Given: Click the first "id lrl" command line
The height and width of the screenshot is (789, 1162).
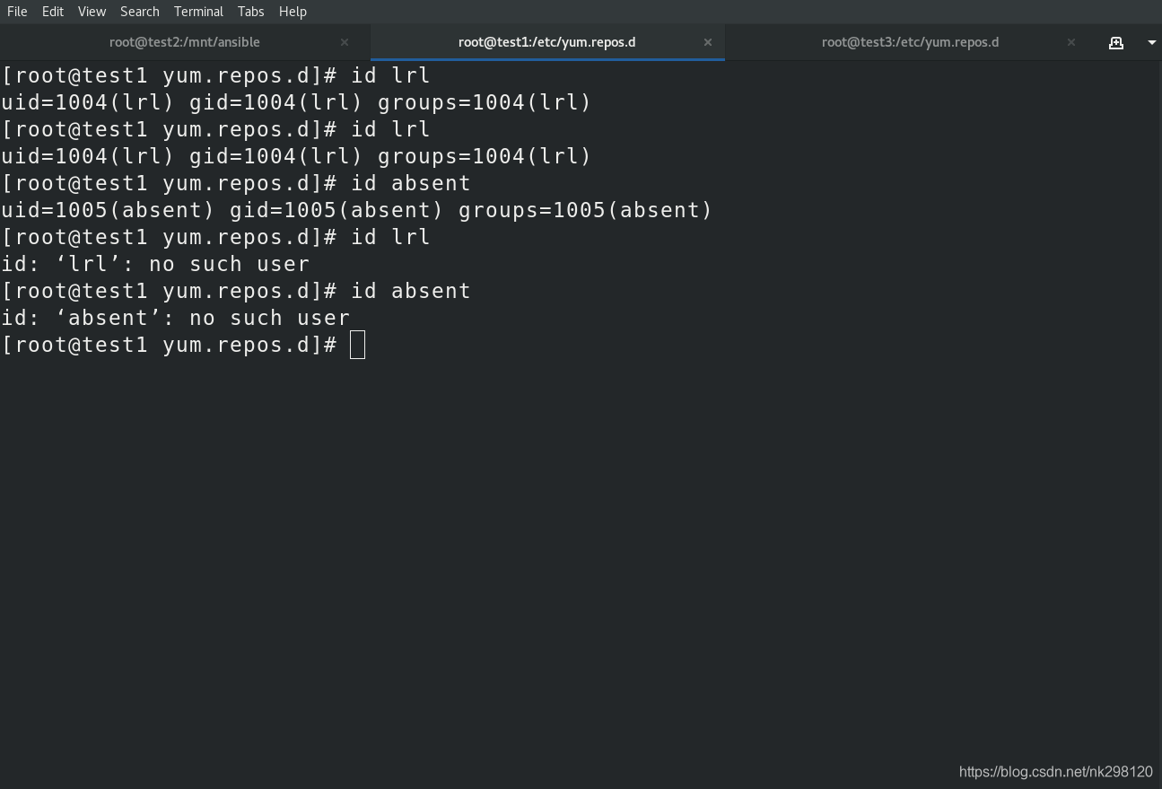Looking at the screenshot, I should click(215, 75).
